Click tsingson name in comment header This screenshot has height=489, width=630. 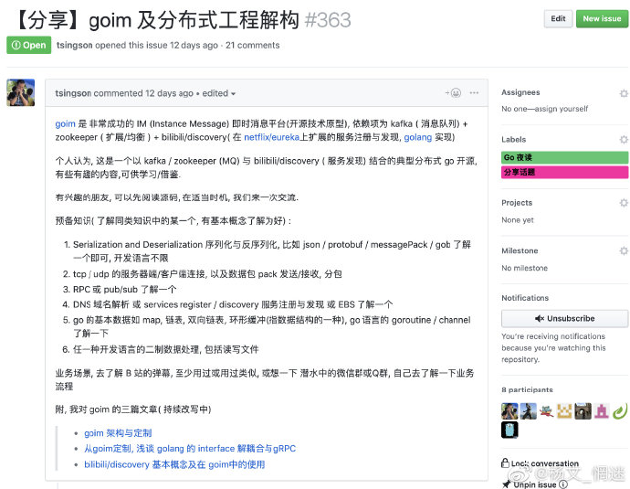click(x=73, y=93)
